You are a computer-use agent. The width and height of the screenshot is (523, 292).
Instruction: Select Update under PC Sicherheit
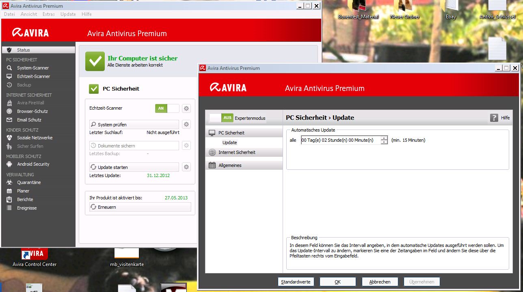pyautogui.click(x=229, y=143)
